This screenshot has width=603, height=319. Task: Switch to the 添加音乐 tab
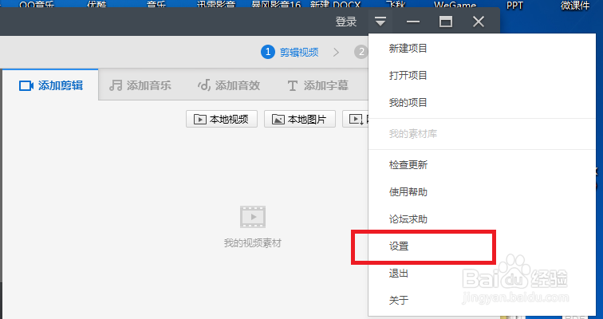[x=140, y=85]
